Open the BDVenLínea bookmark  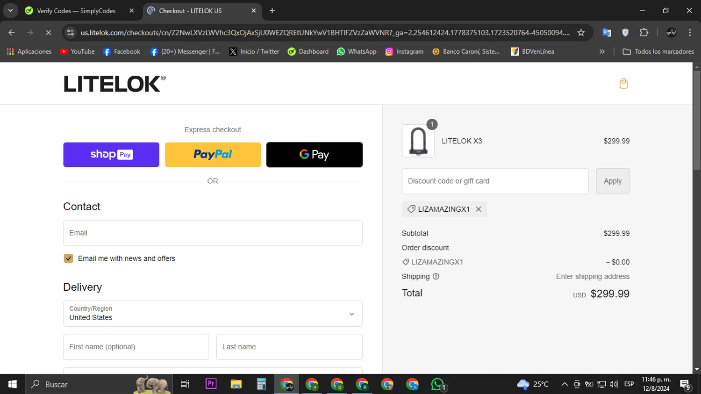pyautogui.click(x=532, y=51)
